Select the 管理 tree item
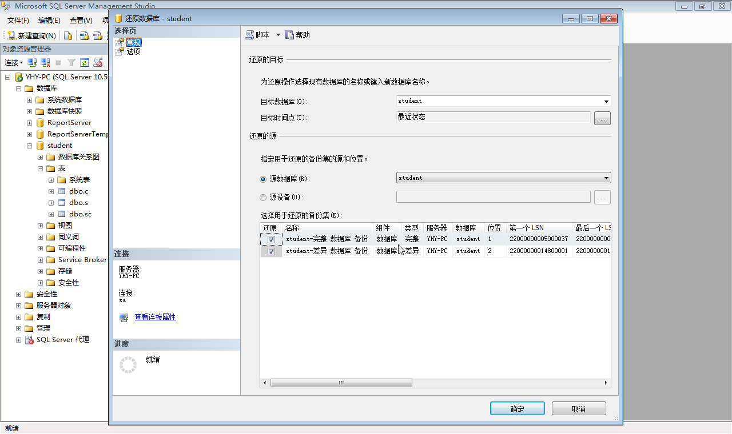 [43, 328]
